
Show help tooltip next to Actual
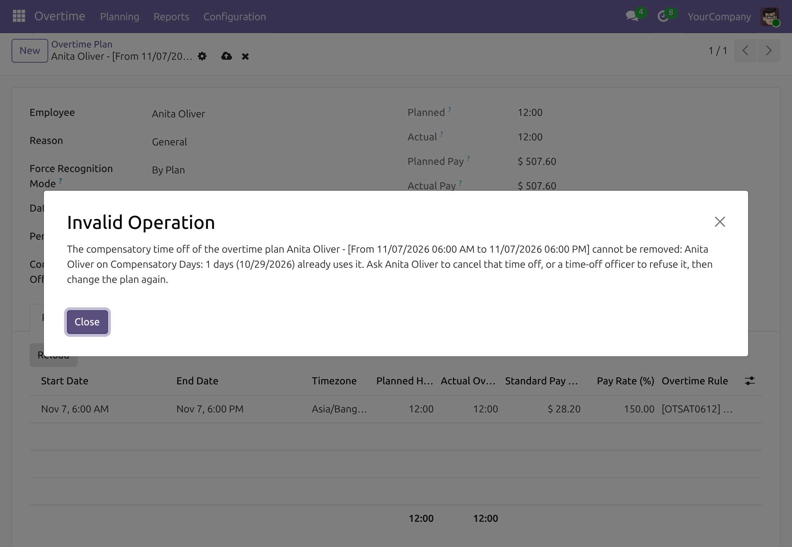pyautogui.click(x=441, y=134)
